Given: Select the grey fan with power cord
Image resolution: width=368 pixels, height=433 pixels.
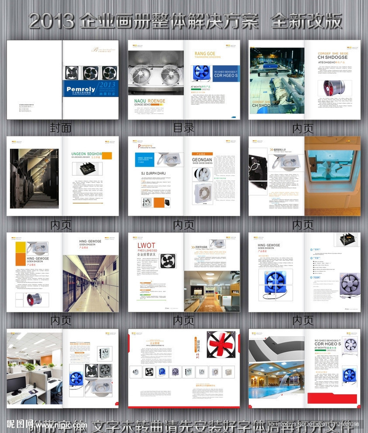Looking at the screenshot, I should coord(350,286).
